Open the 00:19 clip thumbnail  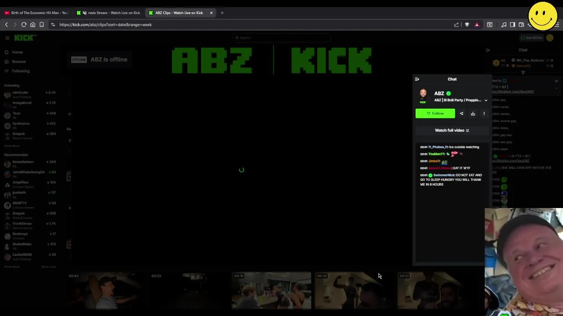pos(271,290)
